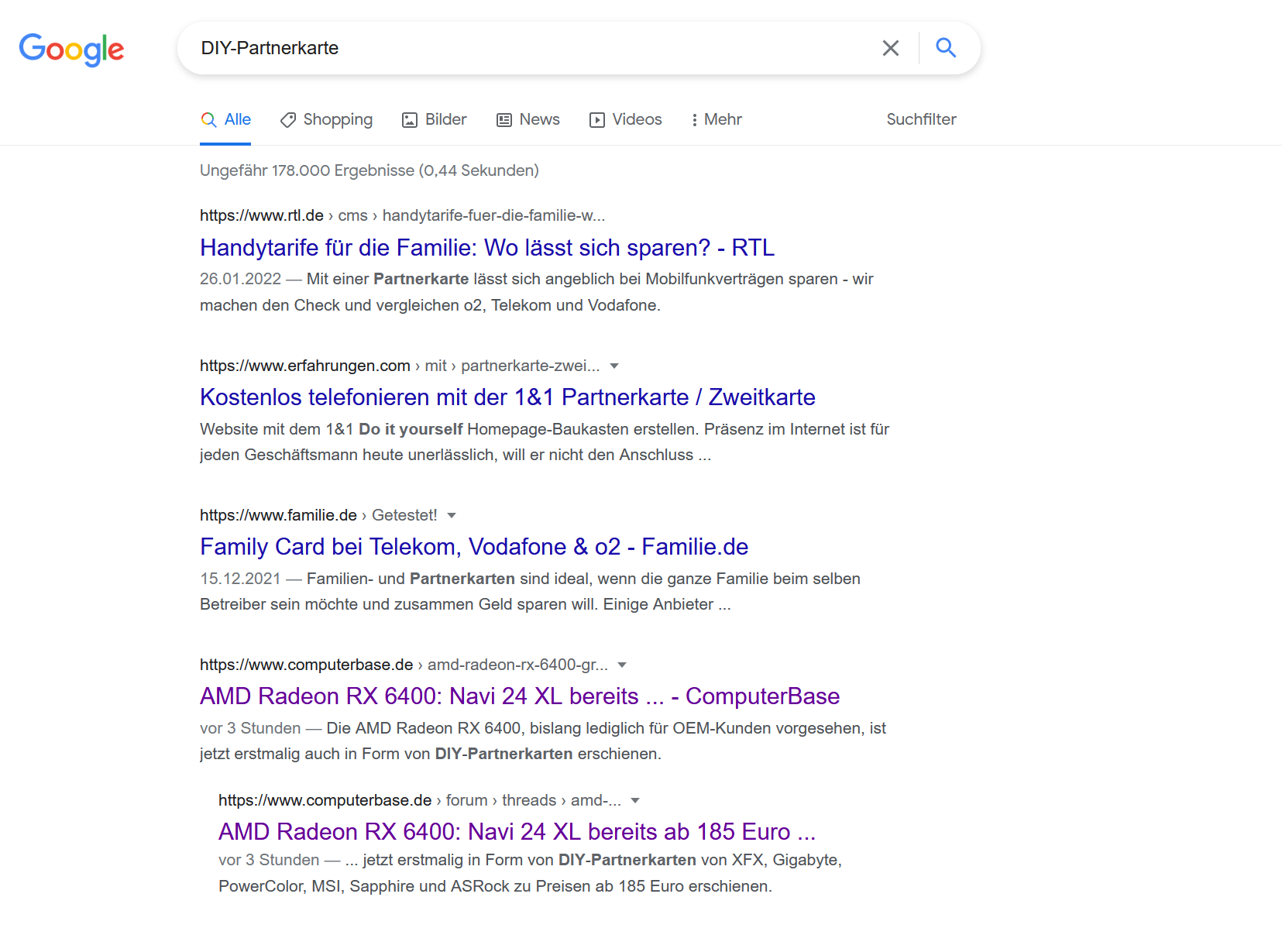Image resolution: width=1282 pixels, height=935 pixels.
Task: Expand the familie.de result dropdown arrow
Action: point(452,515)
